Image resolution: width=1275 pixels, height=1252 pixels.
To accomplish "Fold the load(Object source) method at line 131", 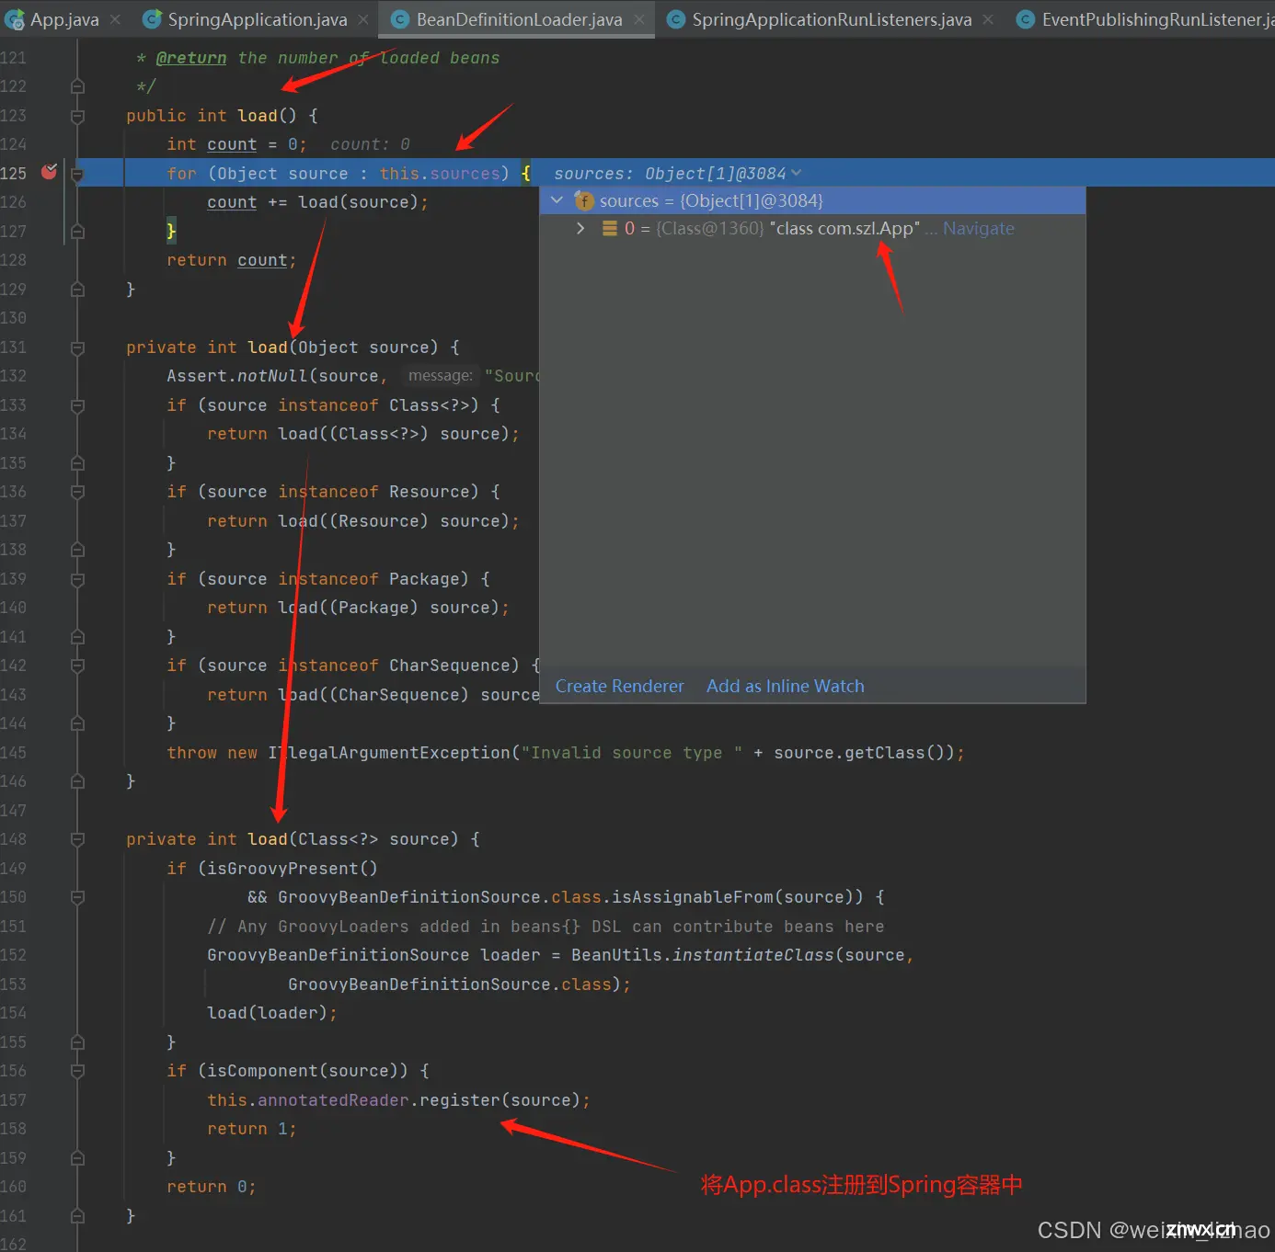I will click(x=77, y=347).
